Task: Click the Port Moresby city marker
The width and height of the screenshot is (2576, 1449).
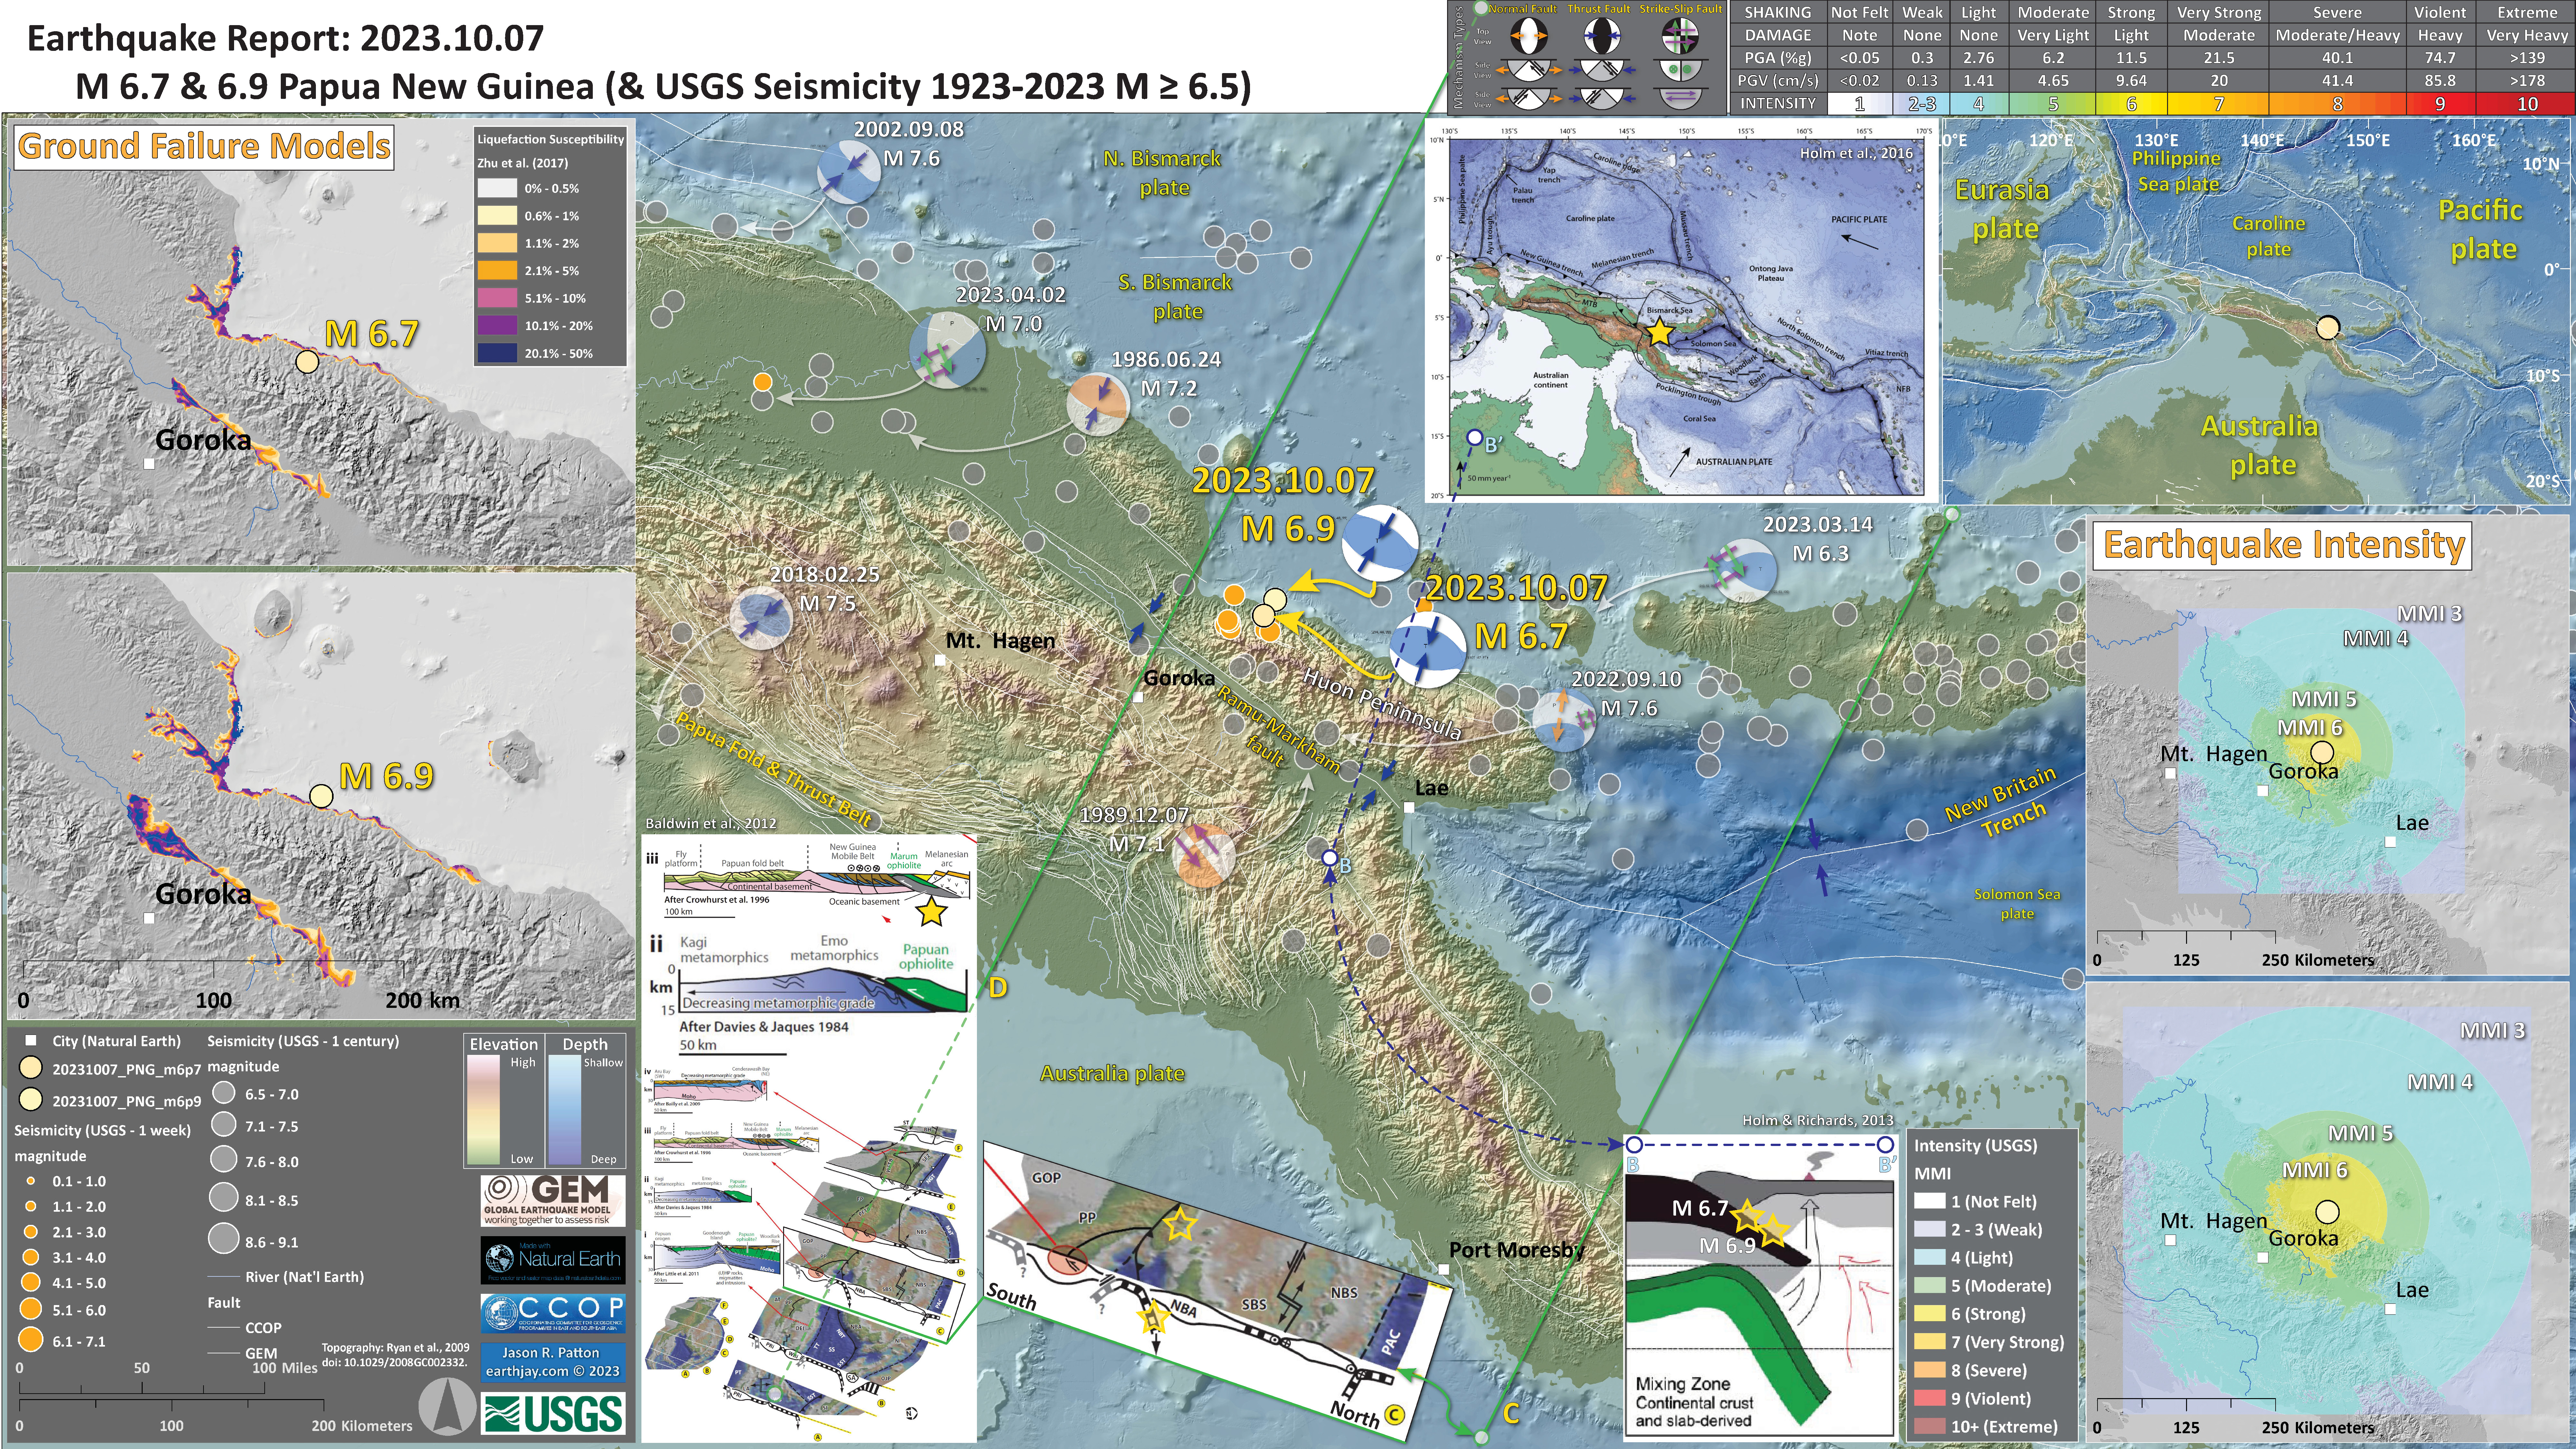Action: pyautogui.click(x=1444, y=1269)
